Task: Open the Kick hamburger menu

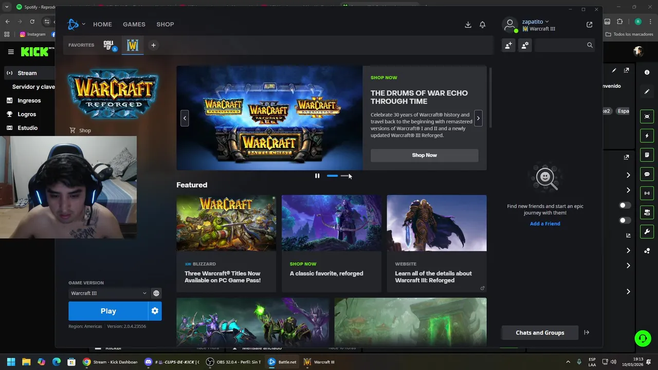Action: click(x=11, y=52)
